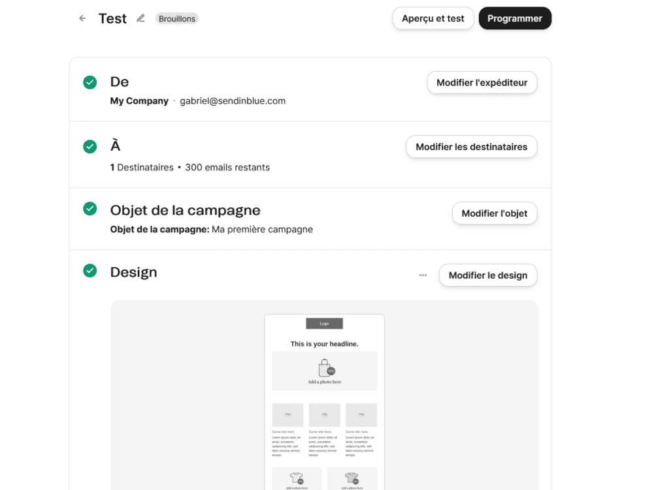Click the Design section heading
Image resolution: width=669 pixels, height=490 pixels.
pyautogui.click(x=133, y=272)
